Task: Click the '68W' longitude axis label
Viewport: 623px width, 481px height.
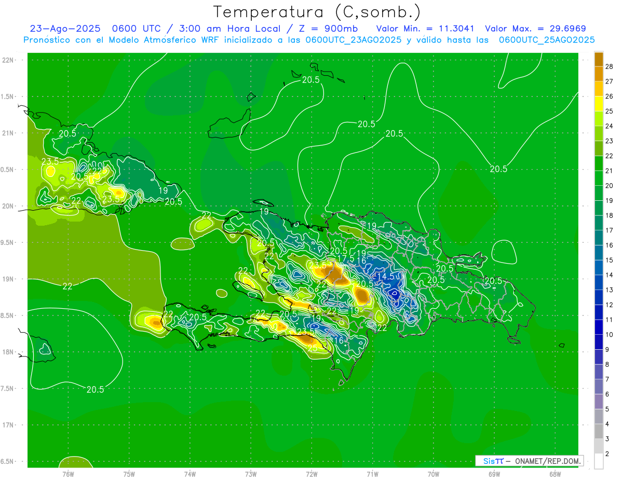Action: (555, 474)
